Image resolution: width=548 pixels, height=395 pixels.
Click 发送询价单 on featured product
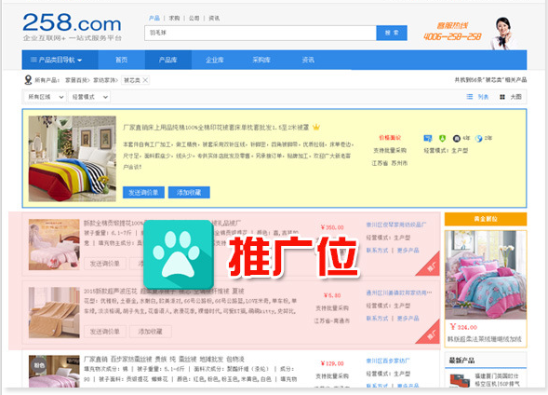coord(143,193)
